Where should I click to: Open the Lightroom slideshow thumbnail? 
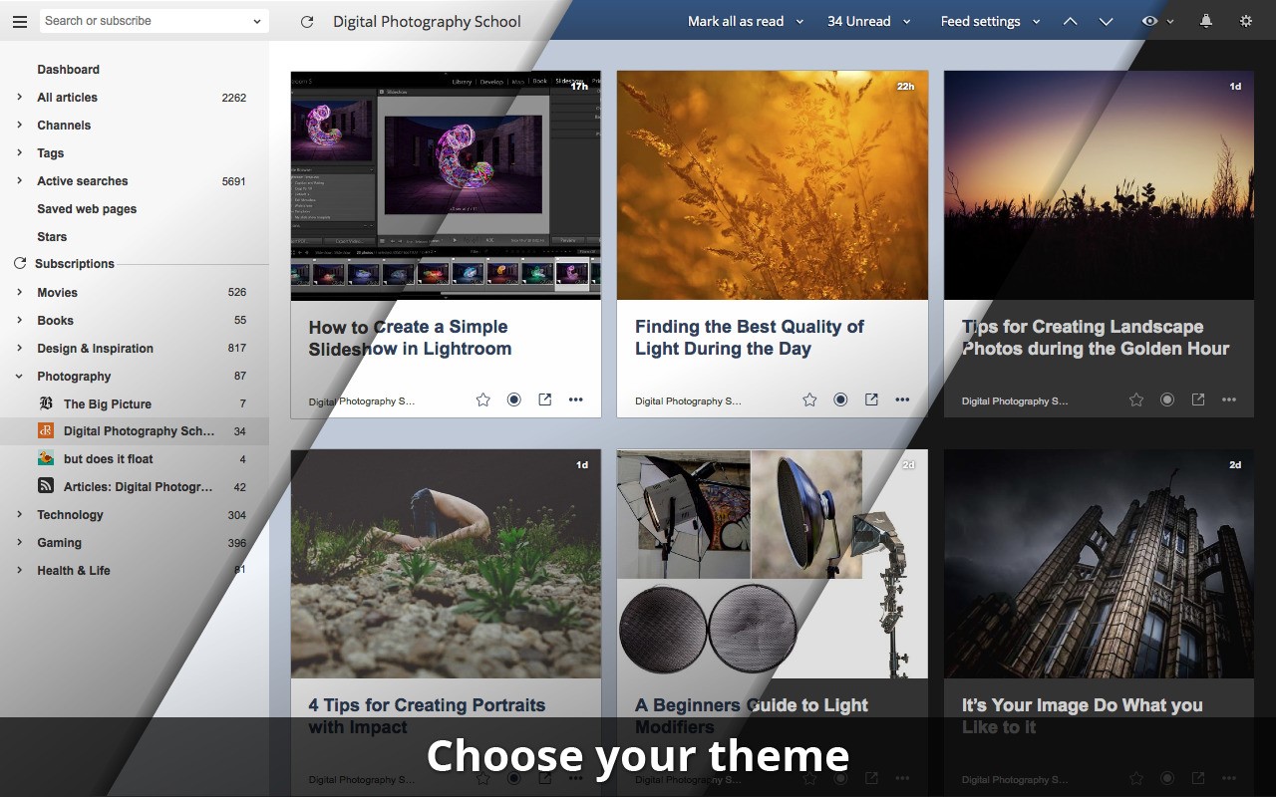[446, 185]
